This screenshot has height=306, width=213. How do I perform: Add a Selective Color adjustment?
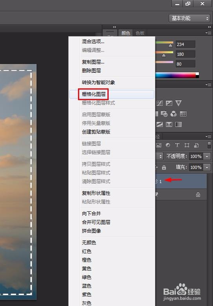point(169,124)
